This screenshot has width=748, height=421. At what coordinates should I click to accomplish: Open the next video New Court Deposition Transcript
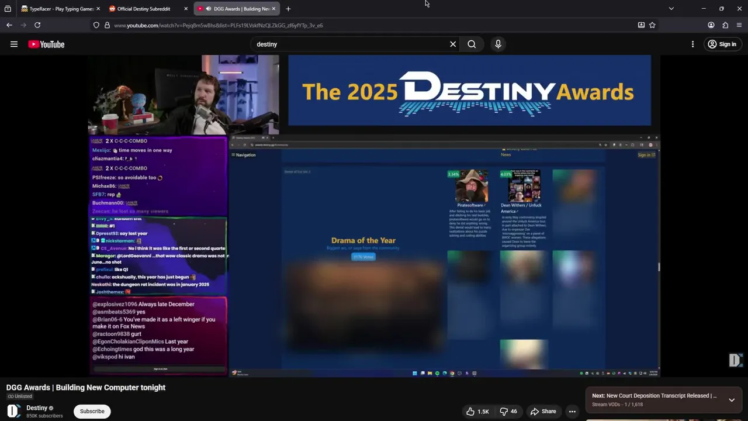point(654,396)
